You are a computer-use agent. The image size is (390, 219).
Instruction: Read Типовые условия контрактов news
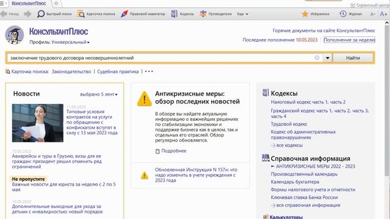[x=92, y=122]
